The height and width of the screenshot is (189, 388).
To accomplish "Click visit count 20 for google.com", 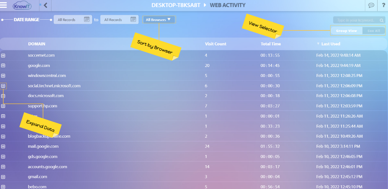I will (x=207, y=65).
